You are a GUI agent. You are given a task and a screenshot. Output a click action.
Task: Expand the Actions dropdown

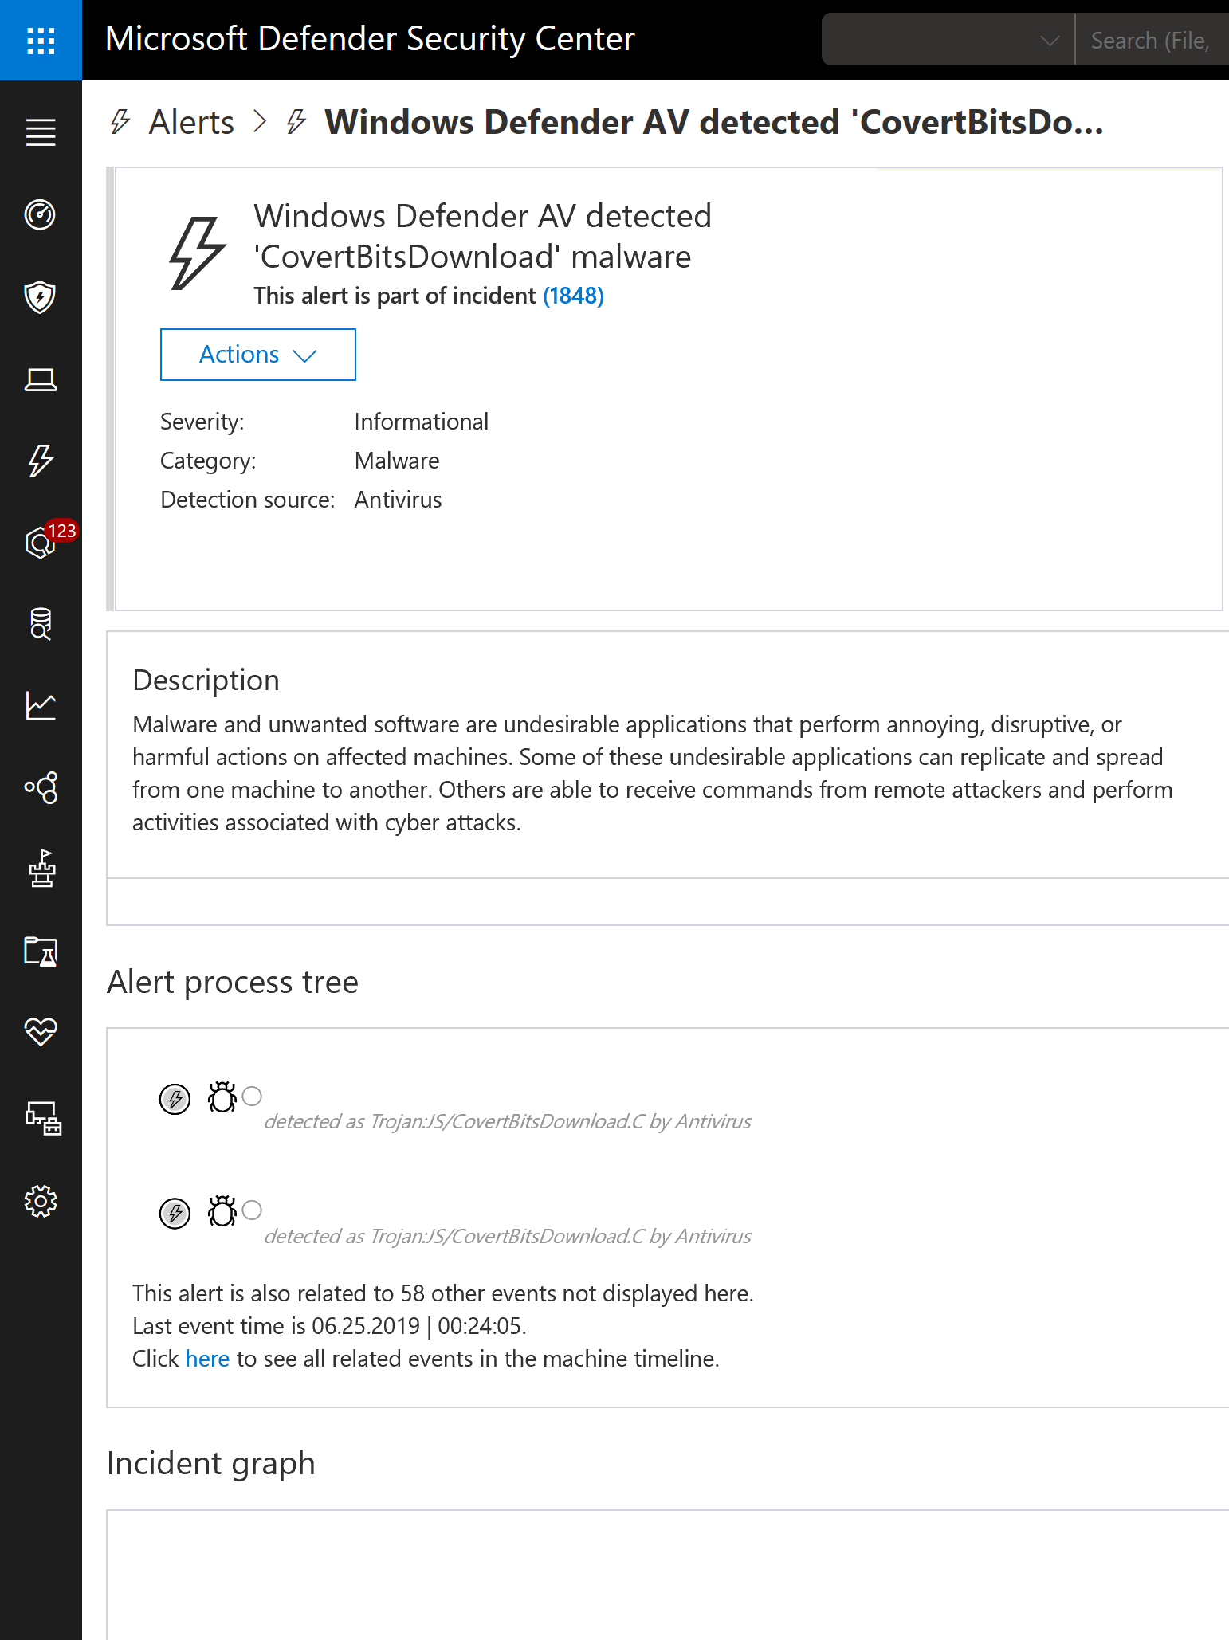click(x=258, y=355)
